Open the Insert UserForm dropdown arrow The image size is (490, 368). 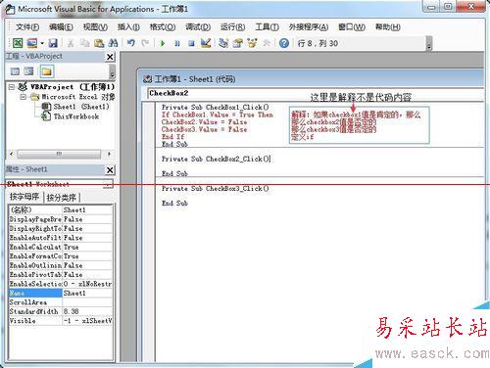point(42,43)
